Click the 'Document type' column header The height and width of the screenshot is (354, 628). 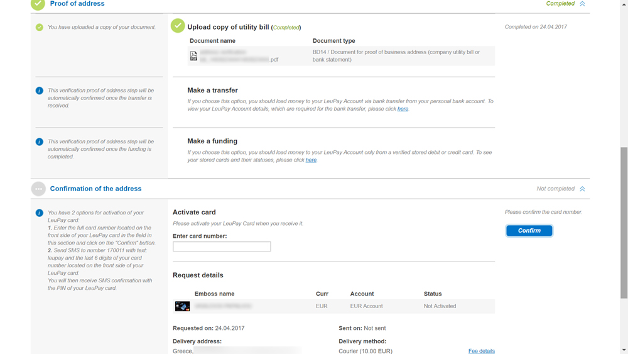click(333, 41)
